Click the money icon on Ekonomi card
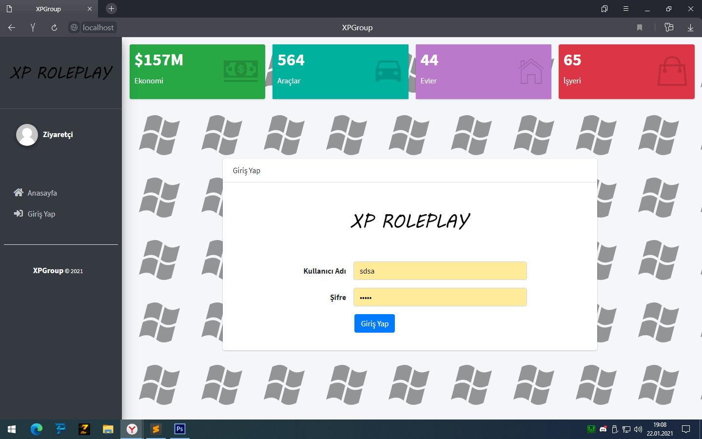Screen dimensions: 702x439 (241, 71)
